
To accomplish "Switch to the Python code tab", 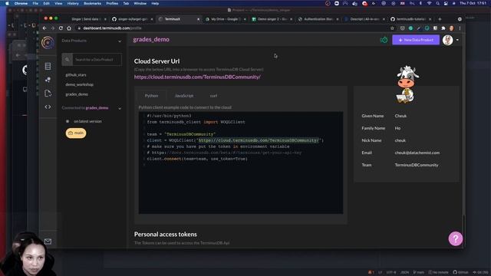I will point(151,96).
